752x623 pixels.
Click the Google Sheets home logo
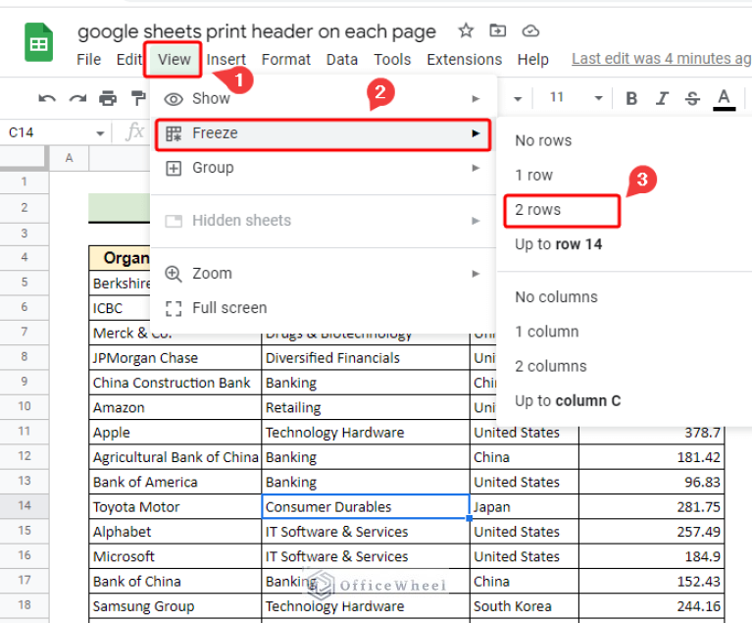pyautogui.click(x=38, y=43)
